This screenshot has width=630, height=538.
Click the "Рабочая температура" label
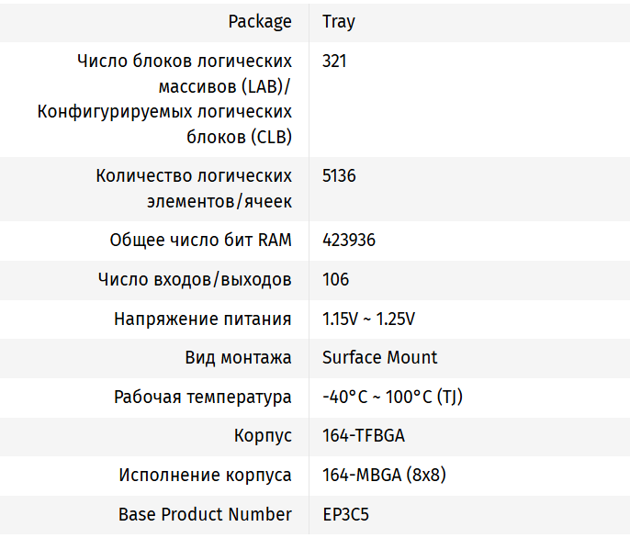pyautogui.click(x=203, y=397)
